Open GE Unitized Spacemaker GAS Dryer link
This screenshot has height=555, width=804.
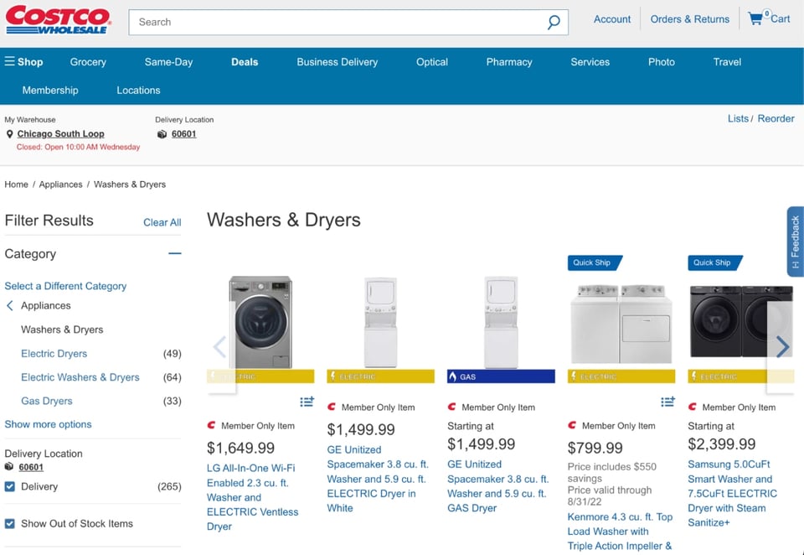pos(497,486)
